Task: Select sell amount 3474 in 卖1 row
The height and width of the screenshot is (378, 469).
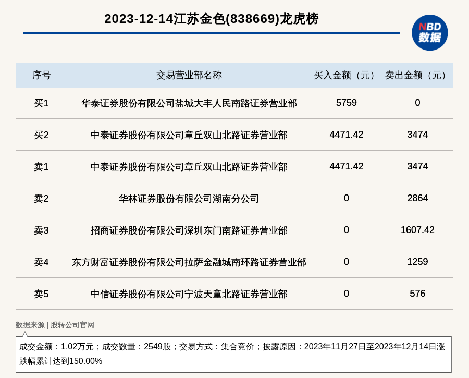Action: point(417,166)
